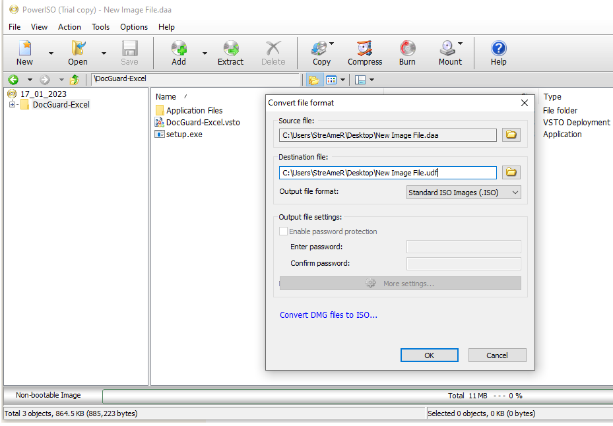613x426 pixels.
Task: Click the Compress toolbar icon
Action: click(x=365, y=53)
